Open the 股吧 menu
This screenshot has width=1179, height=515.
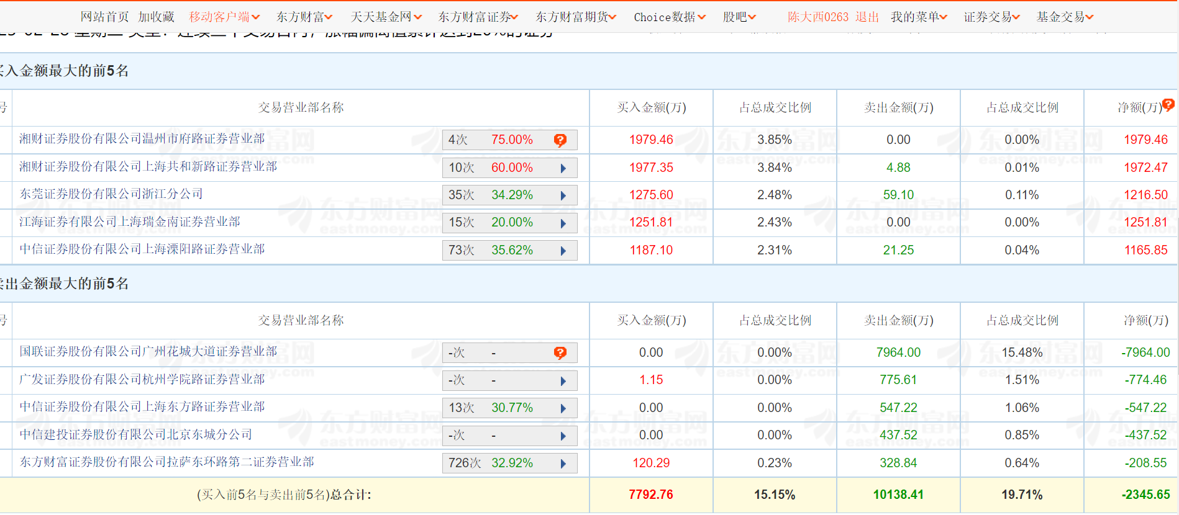click(x=739, y=17)
